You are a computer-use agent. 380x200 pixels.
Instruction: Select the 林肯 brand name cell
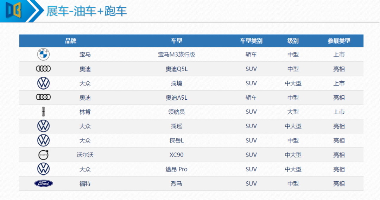click(x=85, y=112)
